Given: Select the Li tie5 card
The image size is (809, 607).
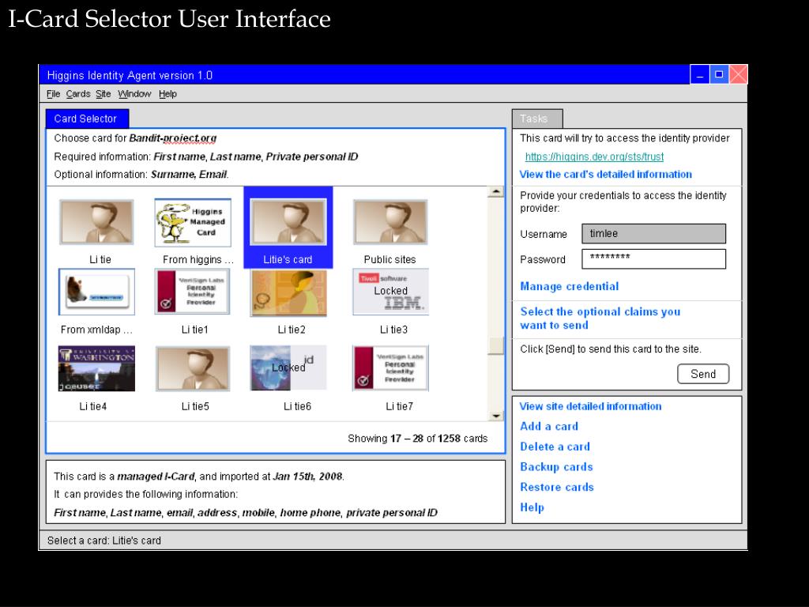Looking at the screenshot, I should click(193, 368).
